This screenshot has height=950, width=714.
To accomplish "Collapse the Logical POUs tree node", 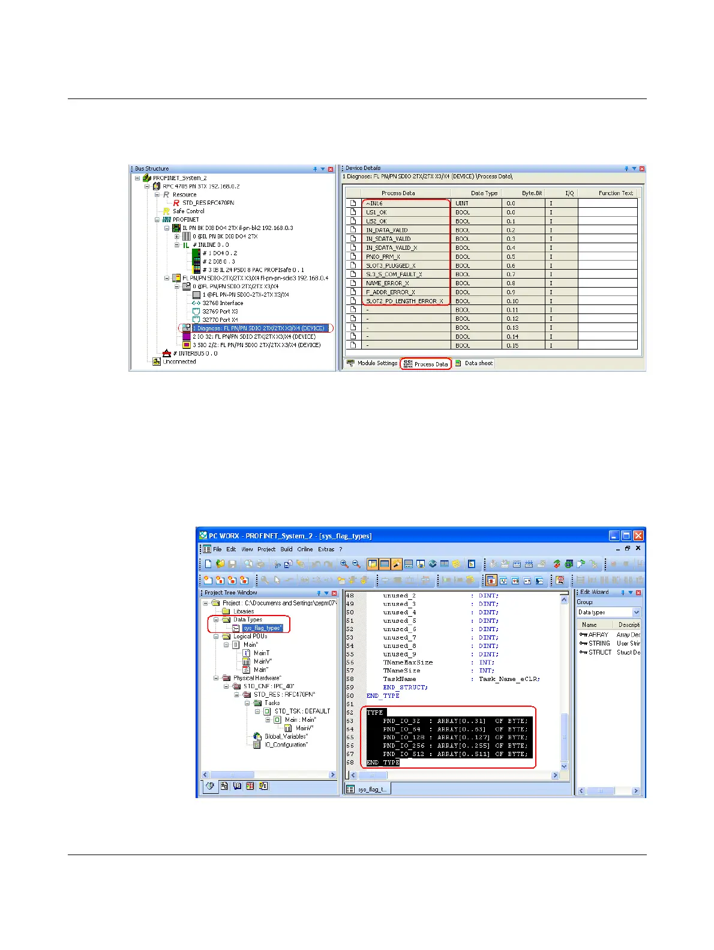I will click(x=216, y=637).
